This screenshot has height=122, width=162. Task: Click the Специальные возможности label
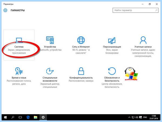point(50,79)
